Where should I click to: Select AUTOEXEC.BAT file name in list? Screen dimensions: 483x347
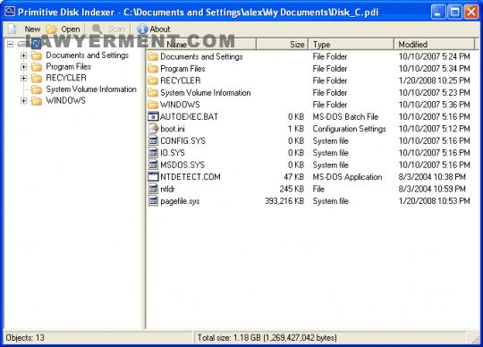click(x=189, y=116)
